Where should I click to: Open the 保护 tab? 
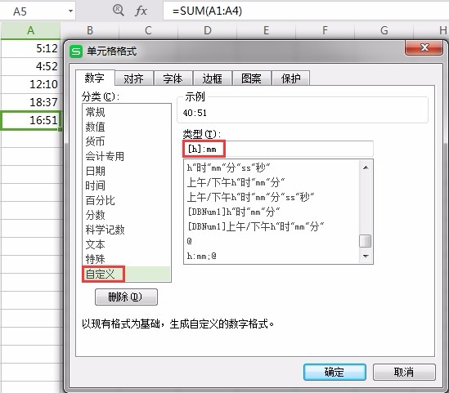coord(290,78)
